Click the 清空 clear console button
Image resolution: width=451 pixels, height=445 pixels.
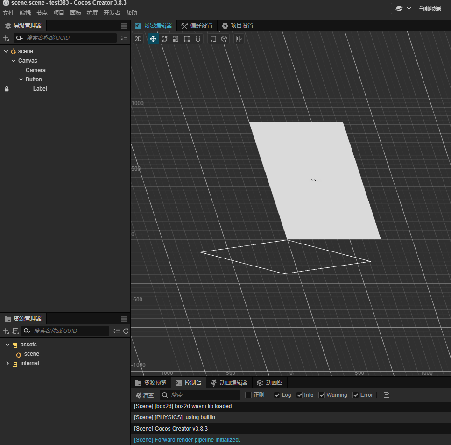144,395
